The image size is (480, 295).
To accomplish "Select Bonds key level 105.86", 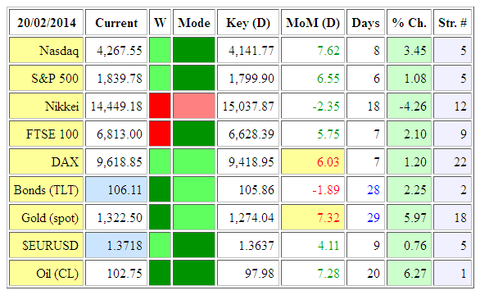I will click(248, 189).
